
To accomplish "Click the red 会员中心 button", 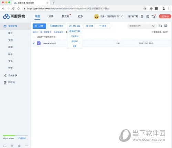I will pos(165,16).
